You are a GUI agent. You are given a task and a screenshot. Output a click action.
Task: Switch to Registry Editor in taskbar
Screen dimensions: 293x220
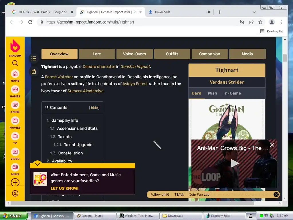click(x=224, y=216)
